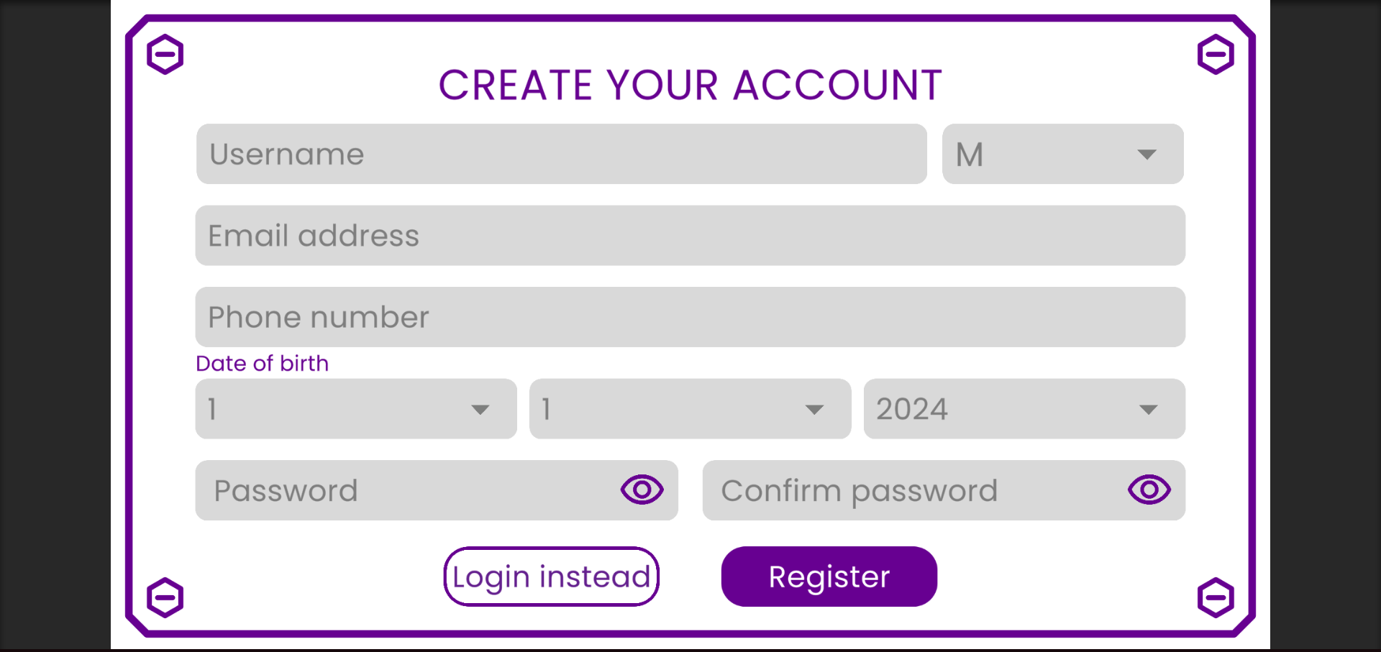
Task: Click the bottom-left hexagon corner icon
Action: pos(165,597)
